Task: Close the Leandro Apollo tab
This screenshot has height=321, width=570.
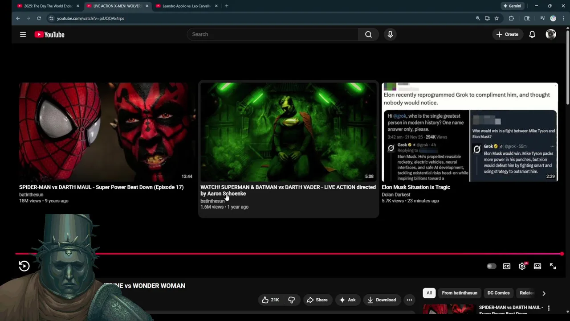Action: [216, 6]
